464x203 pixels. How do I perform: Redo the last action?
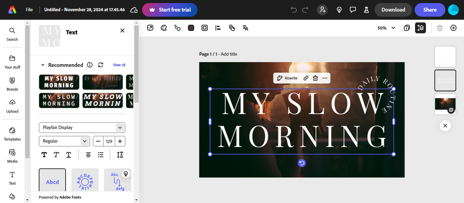[306, 10]
